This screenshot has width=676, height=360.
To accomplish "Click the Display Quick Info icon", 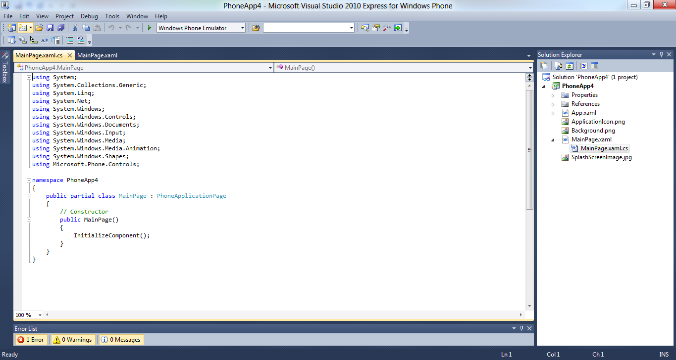I will point(33,41).
